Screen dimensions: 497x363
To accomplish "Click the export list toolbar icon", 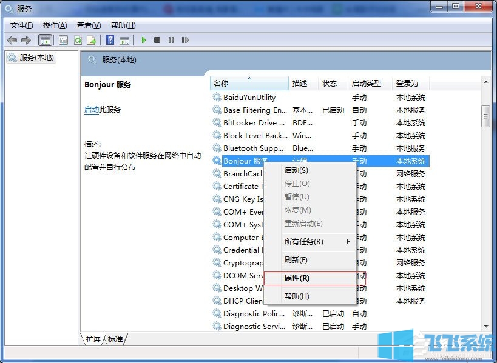I will click(92, 40).
